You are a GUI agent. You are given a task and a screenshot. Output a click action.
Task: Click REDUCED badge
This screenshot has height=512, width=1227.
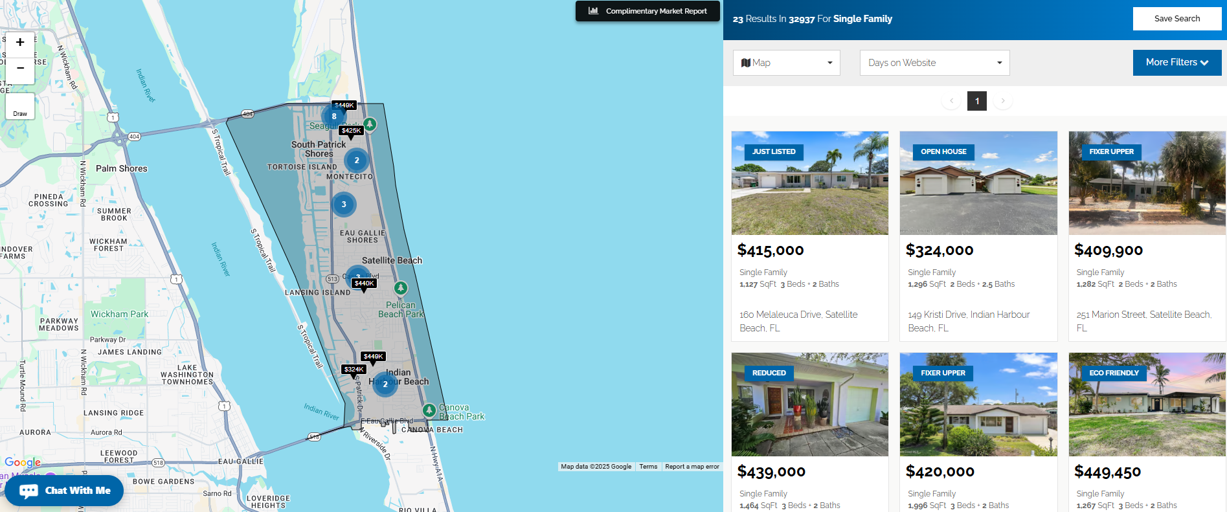[769, 373]
